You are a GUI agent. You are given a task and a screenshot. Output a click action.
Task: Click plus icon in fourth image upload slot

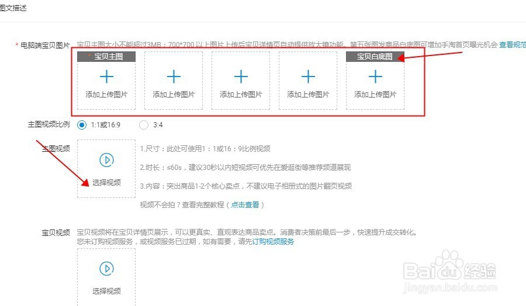pyautogui.click(x=308, y=76)
